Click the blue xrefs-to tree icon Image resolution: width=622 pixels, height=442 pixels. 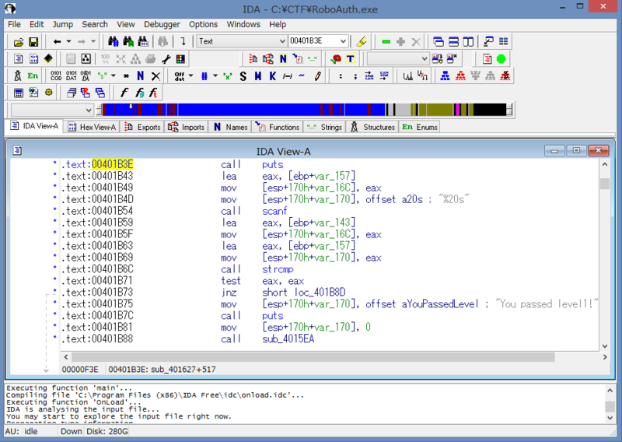[x=445, y=75]
